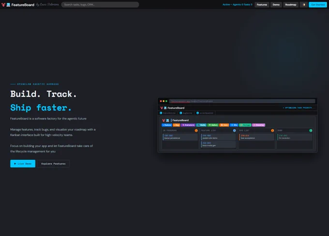
Task: Click the Done column count badge
Action: click(x=311, y=131)
